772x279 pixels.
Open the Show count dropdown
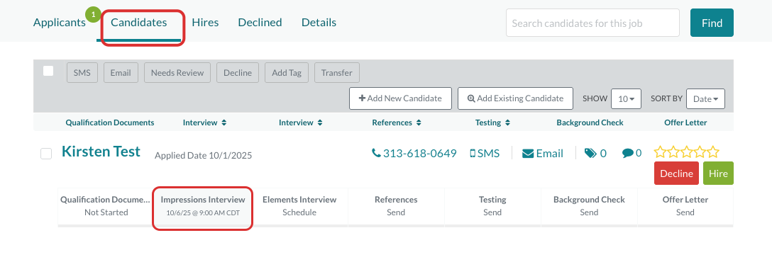pos(626,98)
